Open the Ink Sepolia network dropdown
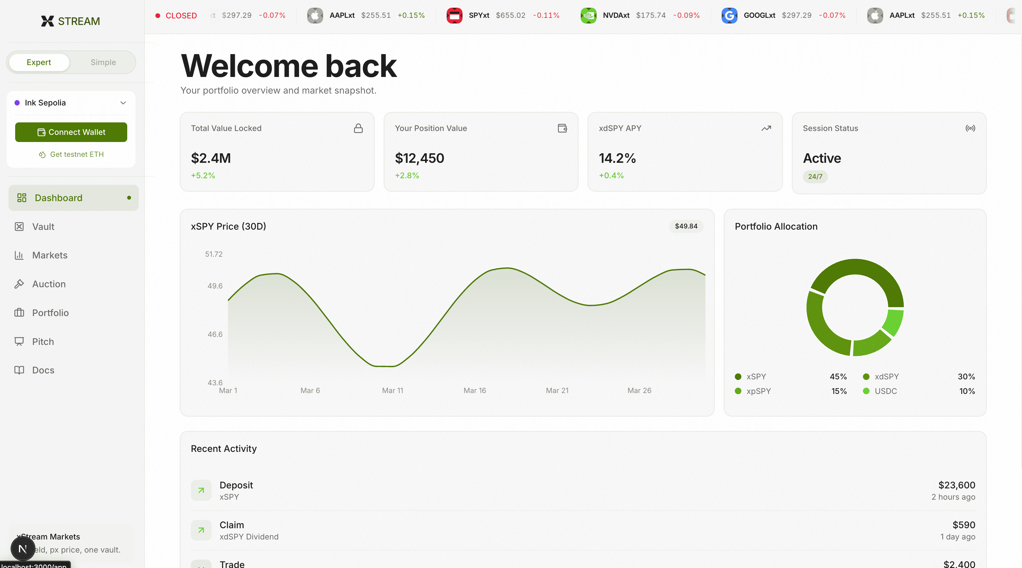Screen dimensions: 1022x568 45,103
